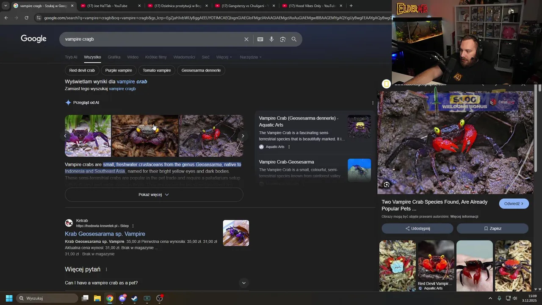Expand AI overview with Pokaż więcej
Screen dimensions: 542x305
click(x=154, y=194)
